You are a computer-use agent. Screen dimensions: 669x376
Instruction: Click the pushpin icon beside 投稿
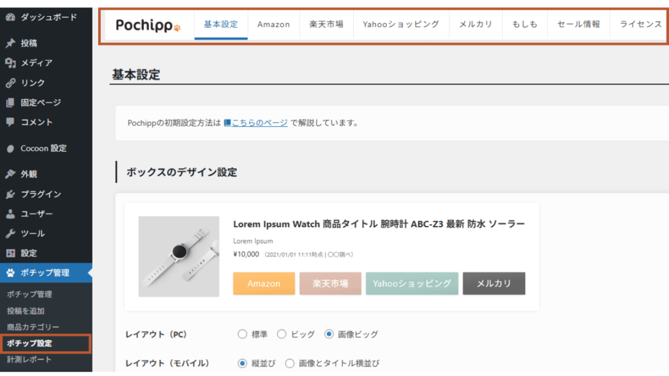10,43
